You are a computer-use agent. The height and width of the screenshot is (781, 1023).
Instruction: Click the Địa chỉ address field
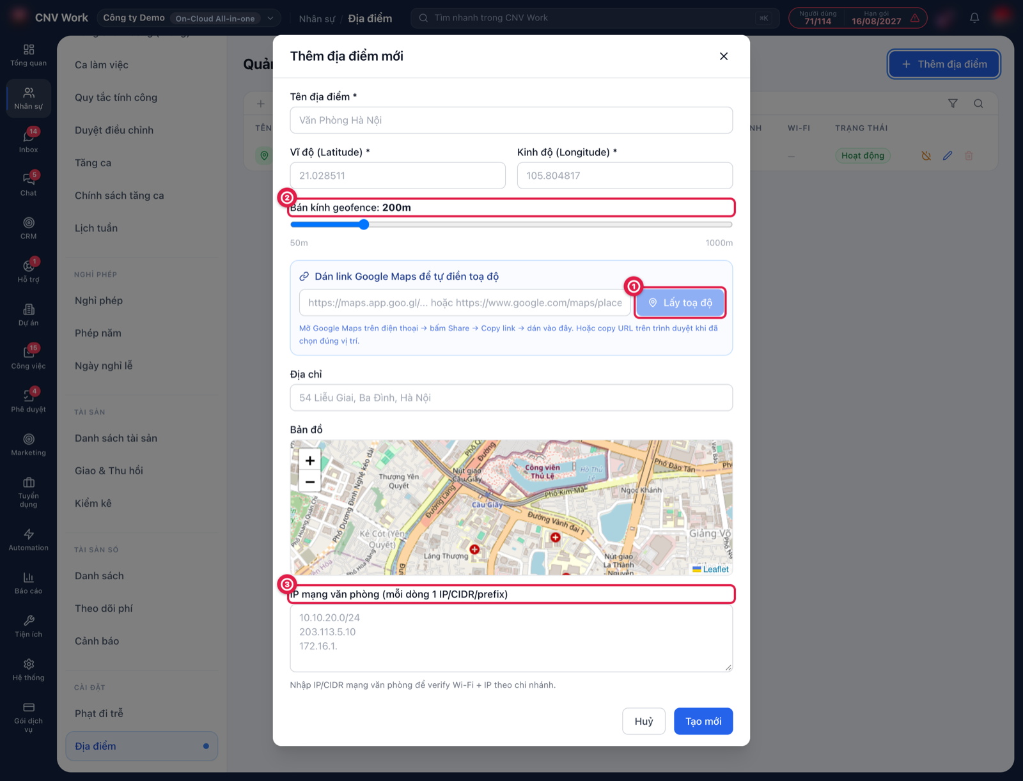(x=511, y=398)
